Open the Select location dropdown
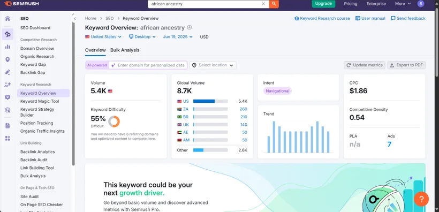Image resolution: width=439 pixels, height=212 pixels. click(x=213, y=65)
